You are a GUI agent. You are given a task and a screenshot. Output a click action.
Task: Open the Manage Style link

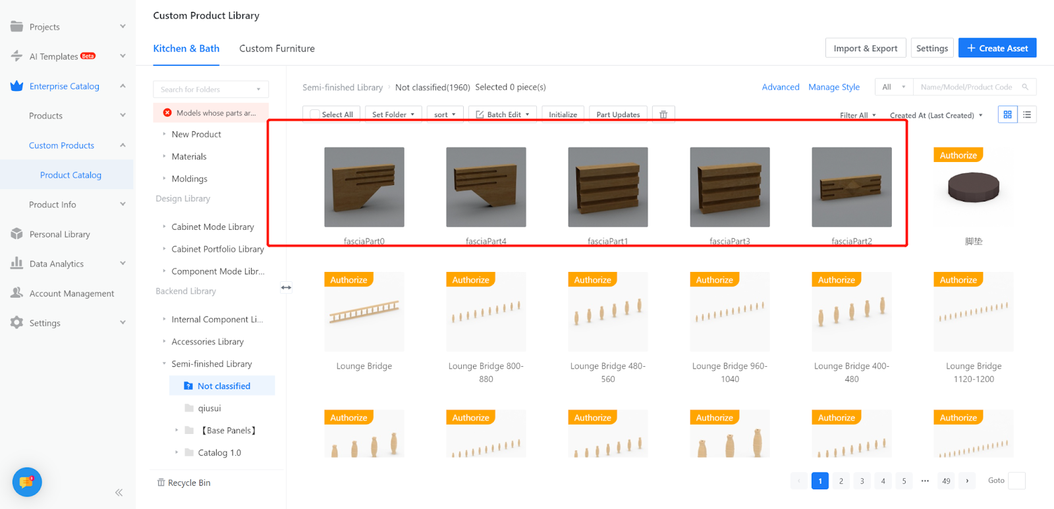click(x=833, y=87)
